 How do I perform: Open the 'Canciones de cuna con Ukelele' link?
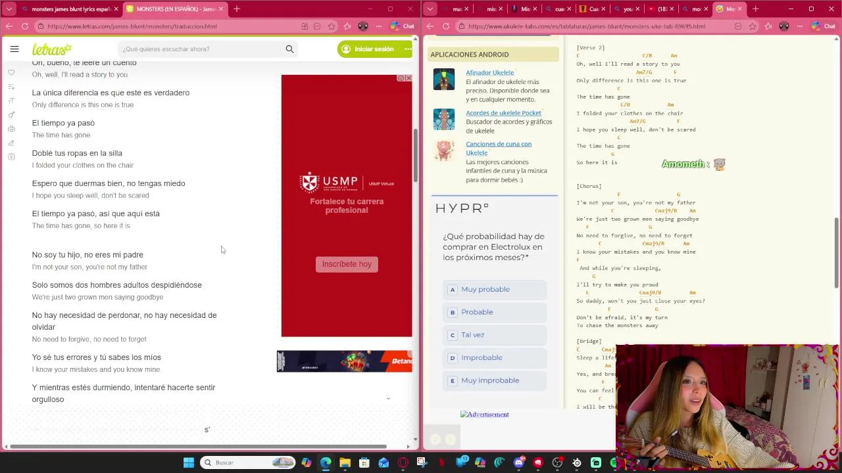[x=499, y=148]
